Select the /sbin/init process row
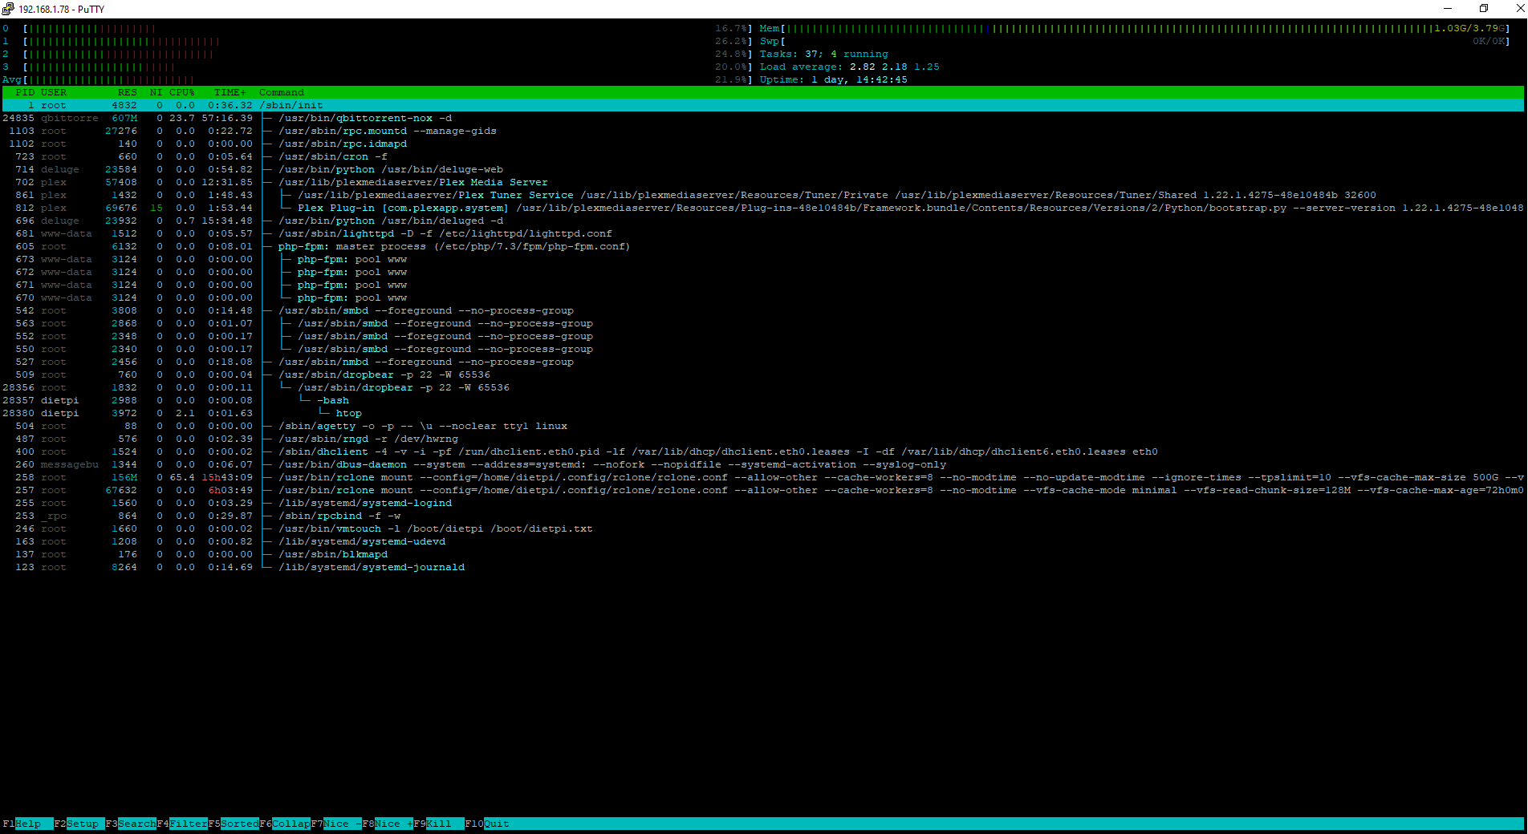1528x834 pixels. [763, 105]
